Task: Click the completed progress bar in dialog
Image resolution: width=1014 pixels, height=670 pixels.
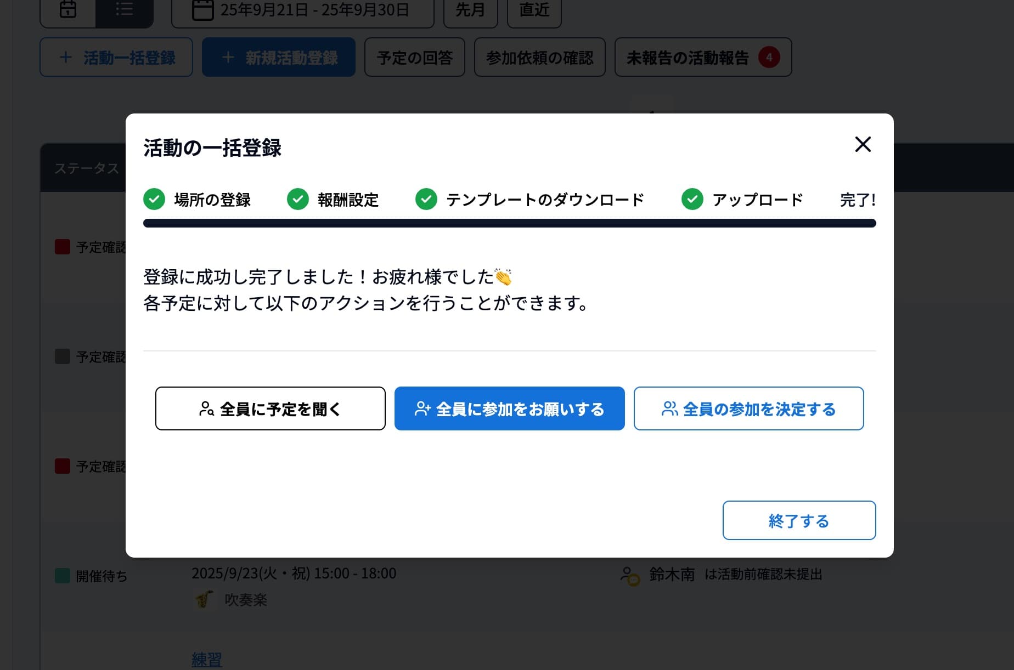Action: [509, 223]
